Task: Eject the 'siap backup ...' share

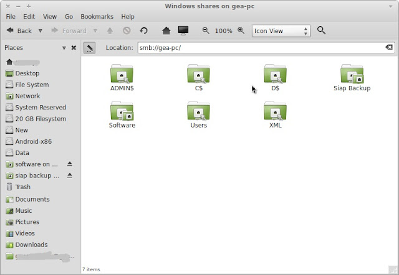Action: coord(70,175)
